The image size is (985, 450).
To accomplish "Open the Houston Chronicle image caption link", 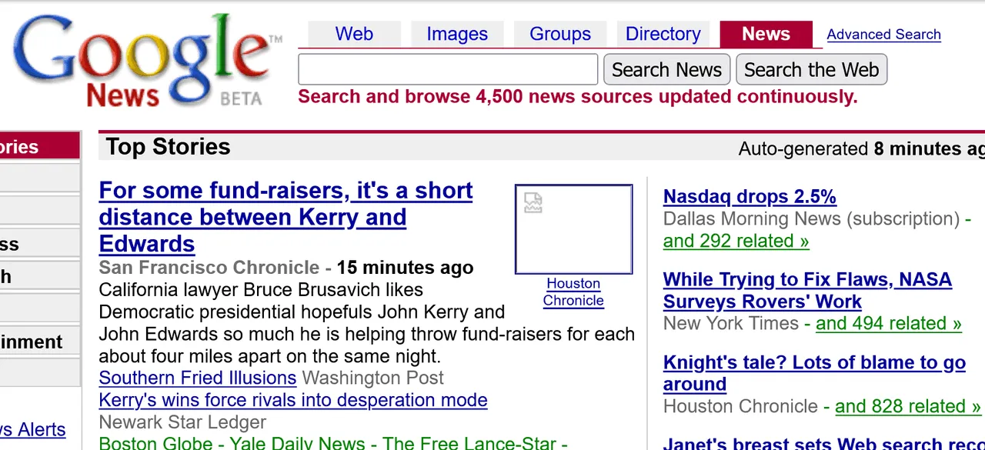I will pyautogui.click(x=573, y=292).
